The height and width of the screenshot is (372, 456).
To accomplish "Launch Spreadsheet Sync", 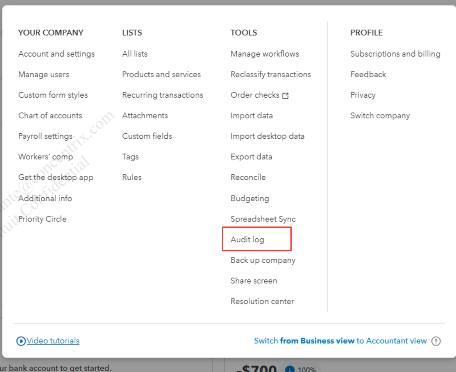I will (x=263, y=219).
